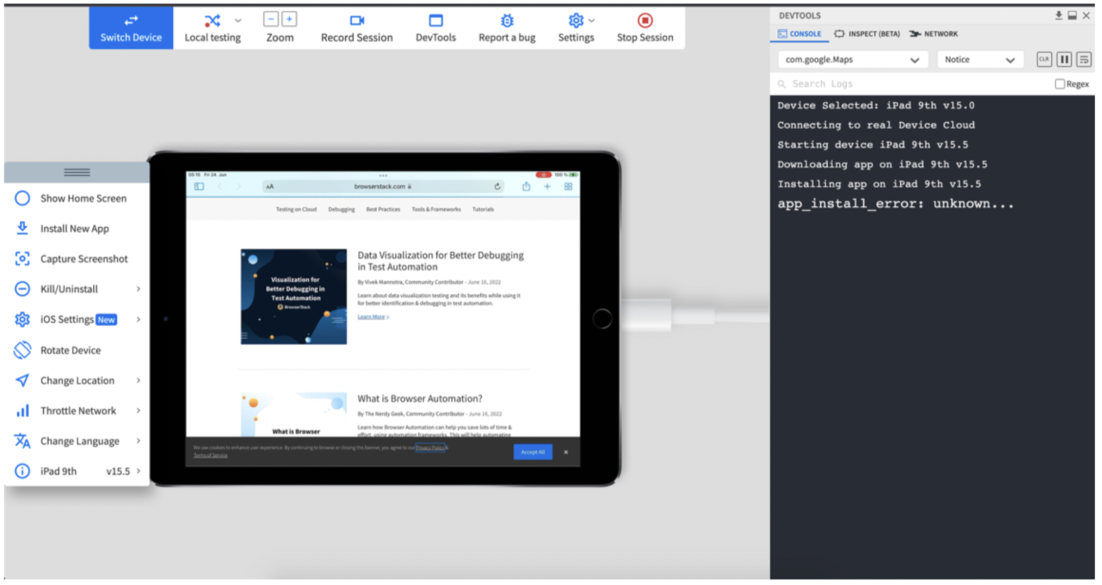Enable the Regex search option
1102x585 pixels.
[1060, 83]
